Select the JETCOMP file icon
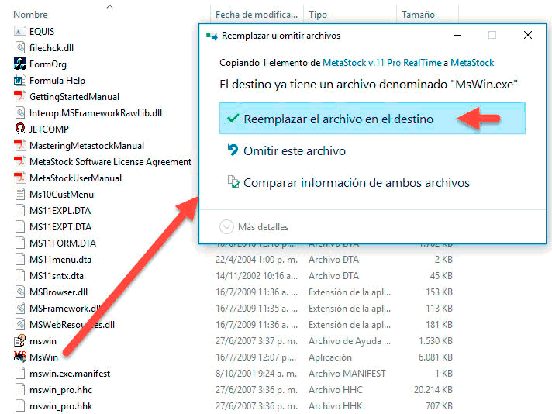 tap(20, 129)
